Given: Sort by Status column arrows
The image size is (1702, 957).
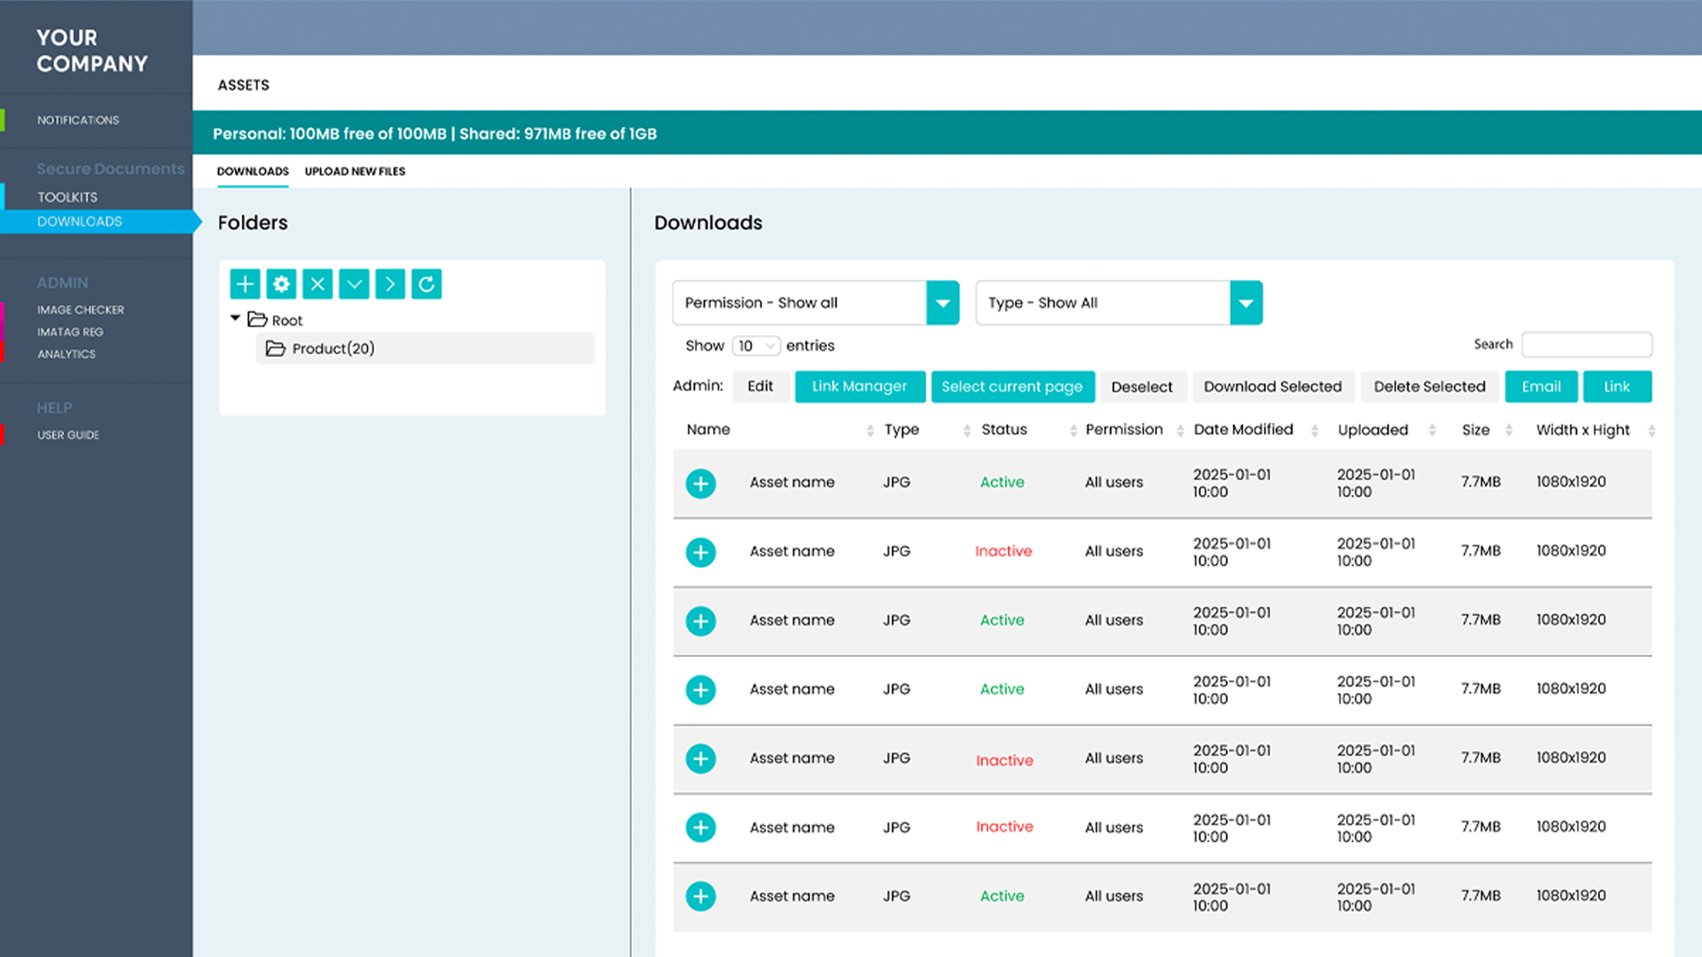Looking at the screenshot, I should coord(1074,431).
